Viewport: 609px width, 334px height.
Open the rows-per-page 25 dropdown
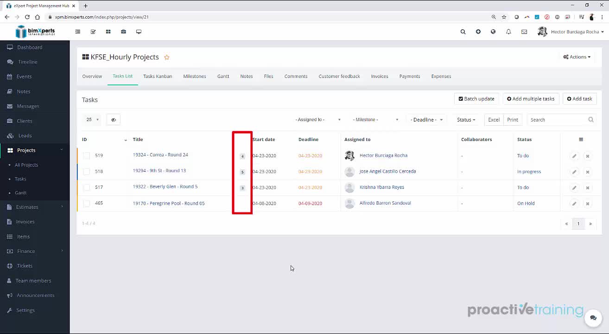(92, 120)
